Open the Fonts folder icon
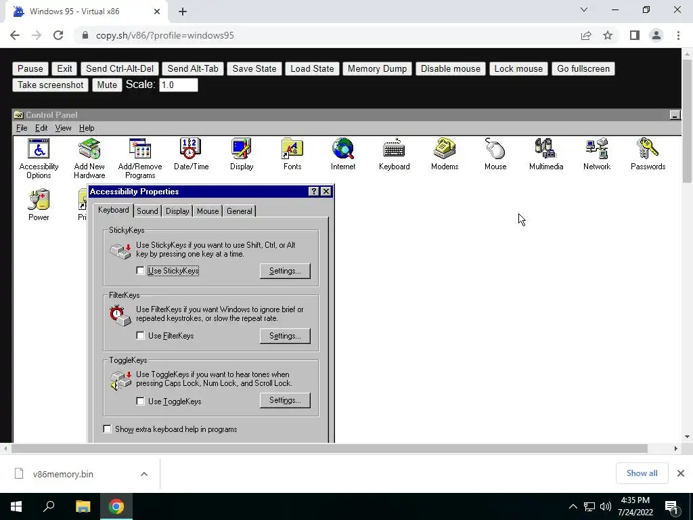Screen dimensions: 693x520 coord(292,154)
